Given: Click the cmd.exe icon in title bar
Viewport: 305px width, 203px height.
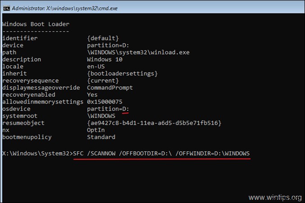Looking at the screenshot, I should 6,5.
